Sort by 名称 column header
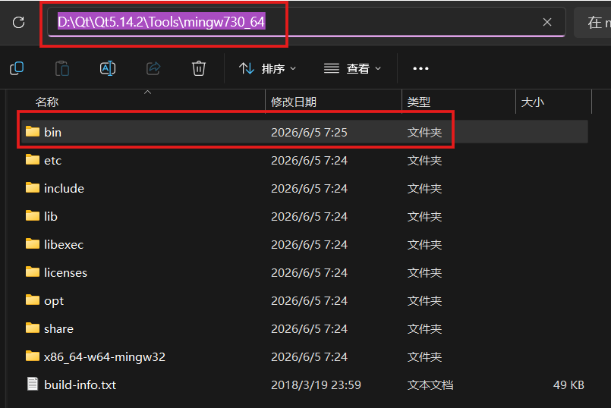The image size is (611, 408). coord(47,102)
